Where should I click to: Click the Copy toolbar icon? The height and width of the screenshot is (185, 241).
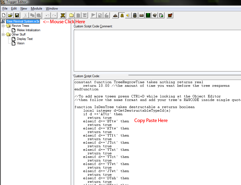click(x=32, y=15)
